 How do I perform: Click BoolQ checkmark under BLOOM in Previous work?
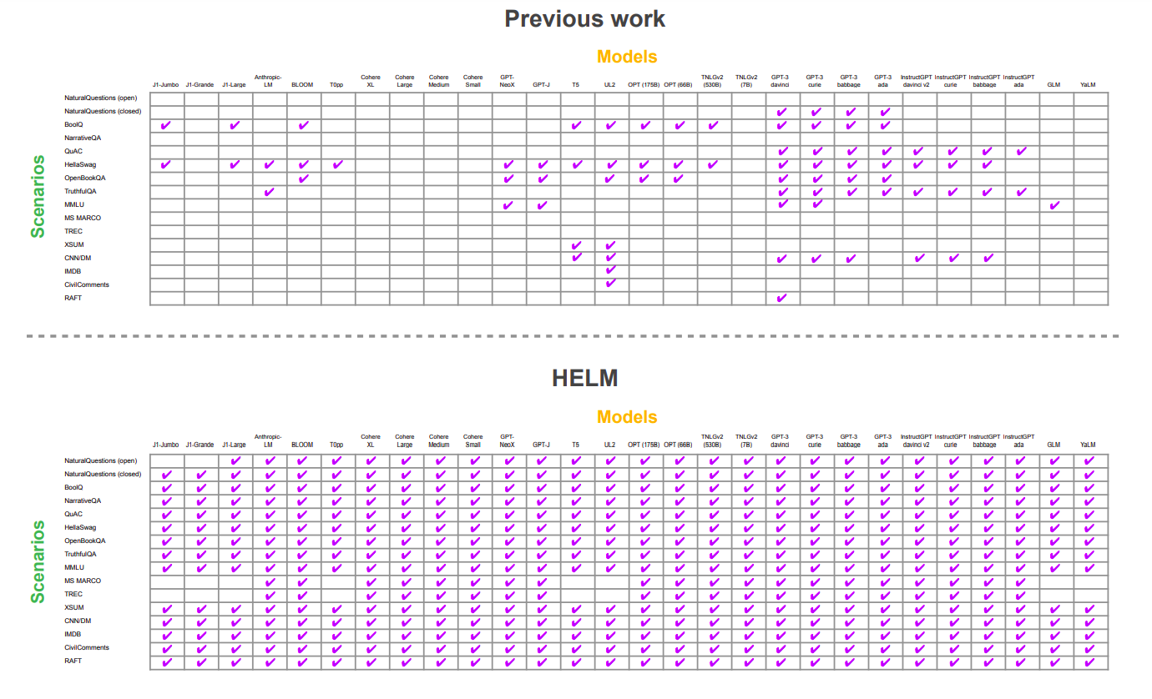303,125
